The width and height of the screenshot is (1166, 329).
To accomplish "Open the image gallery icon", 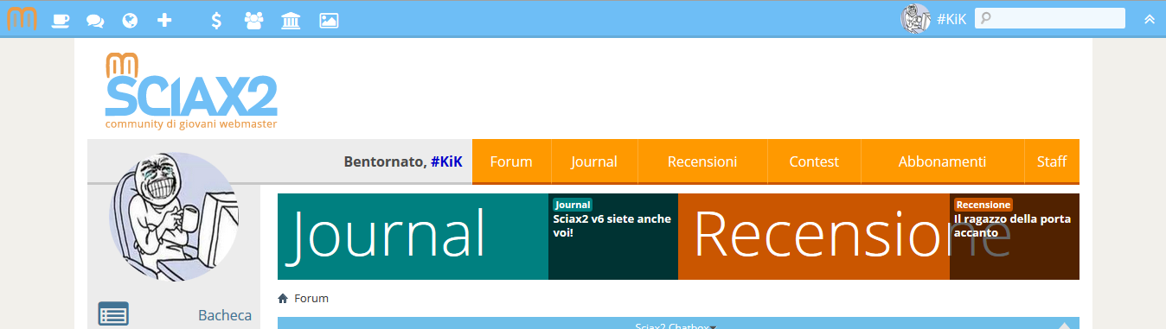I will pos(329,19).
